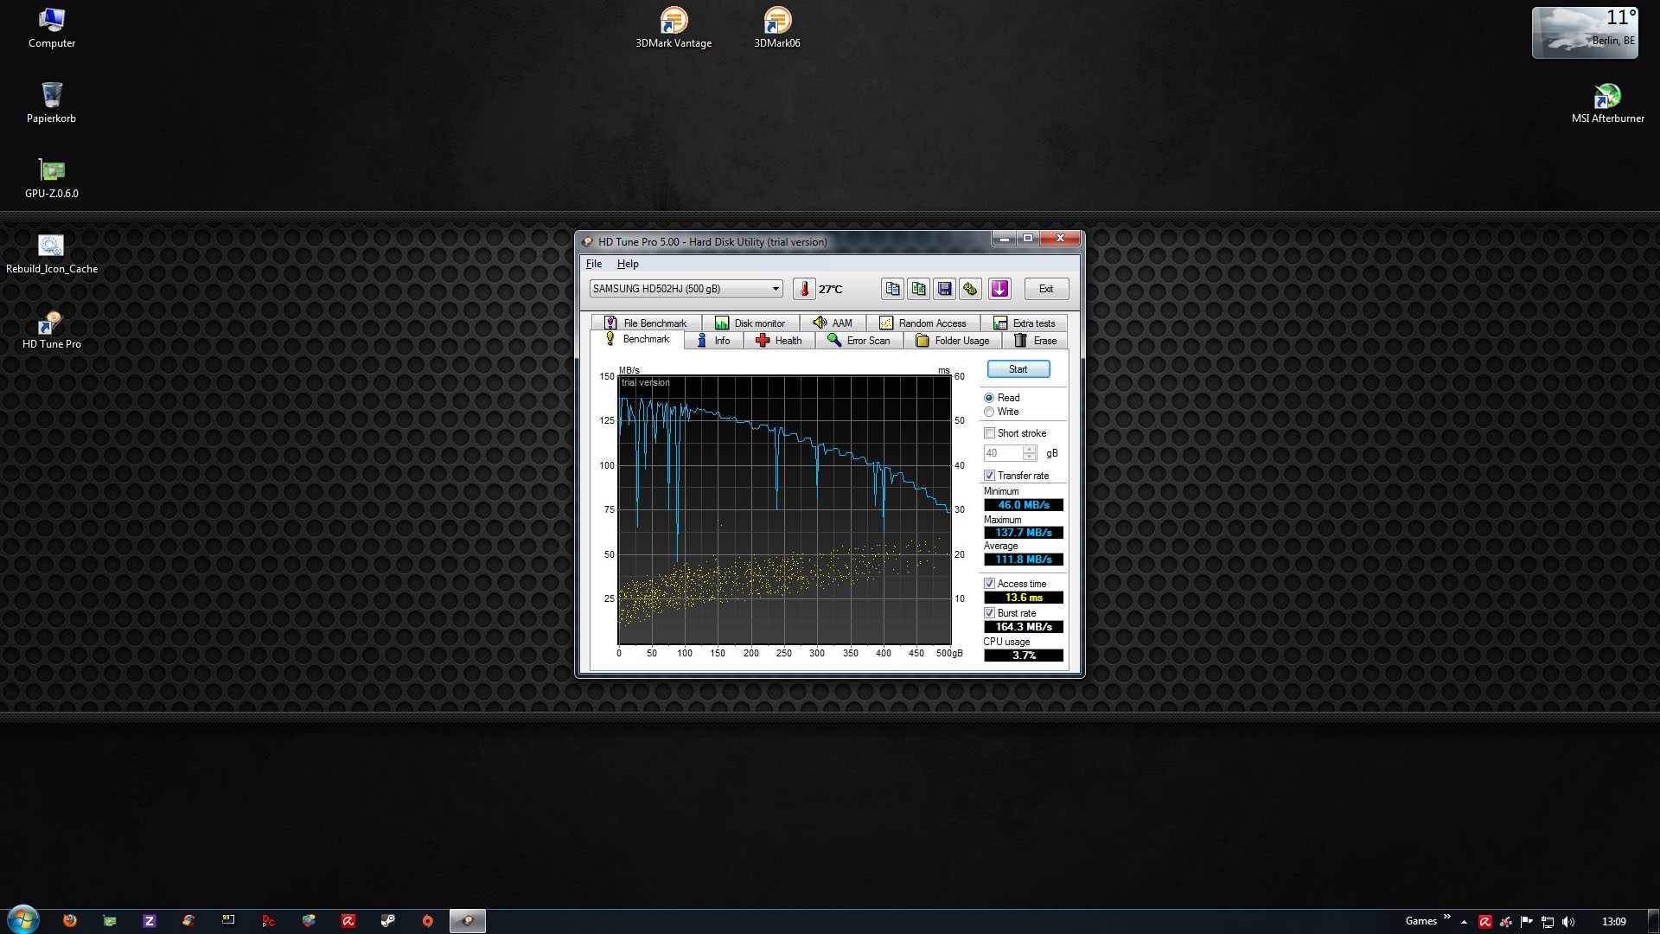
Task: Enable the Short stroke checkbox
Action: [x=989, y=433]
